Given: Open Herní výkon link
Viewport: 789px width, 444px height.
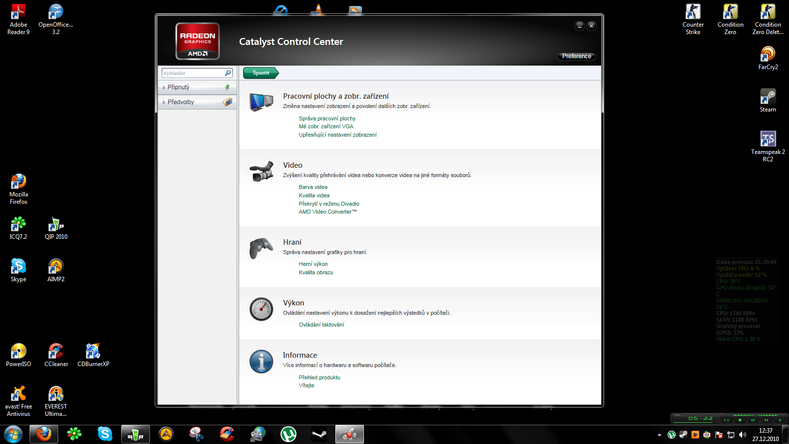Looking at the screenshot, I should point(313,264).
